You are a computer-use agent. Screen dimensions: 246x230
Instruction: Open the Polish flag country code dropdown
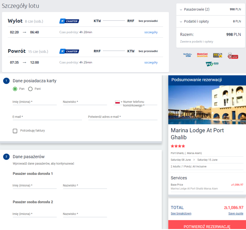[118, 102]
